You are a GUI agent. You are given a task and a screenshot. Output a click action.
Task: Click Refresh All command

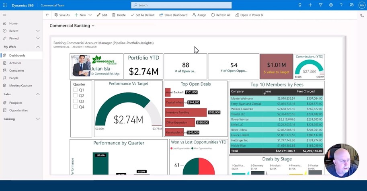(221, 15)
